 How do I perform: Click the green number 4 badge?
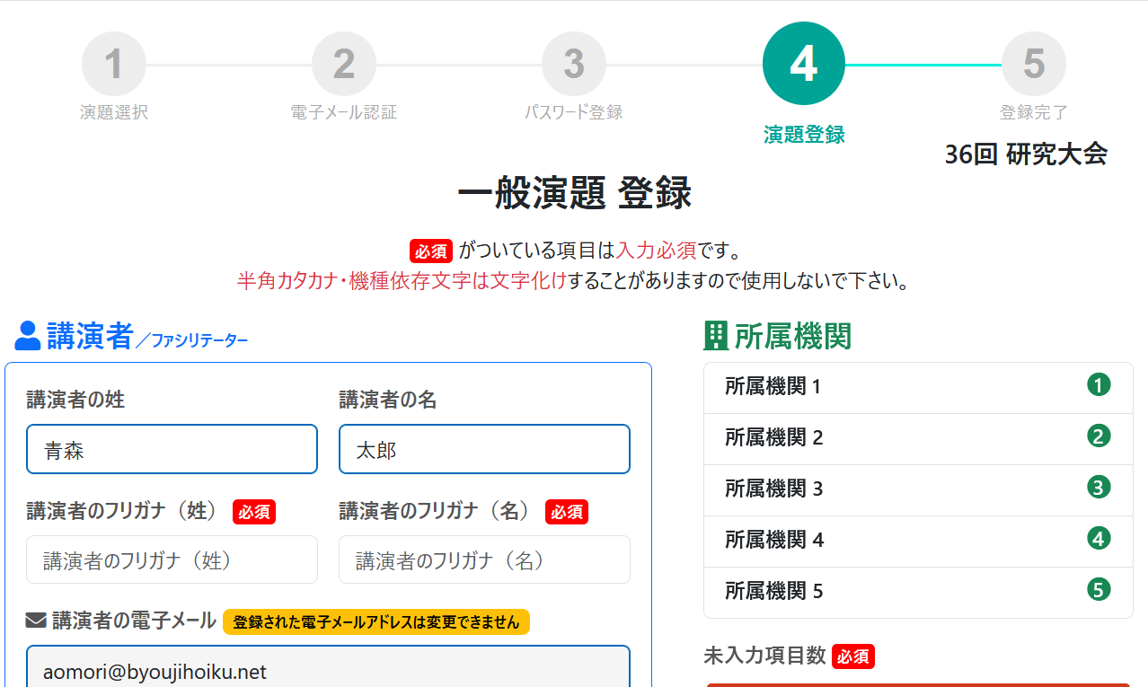pyautogui.click(x=1099, y=539)
